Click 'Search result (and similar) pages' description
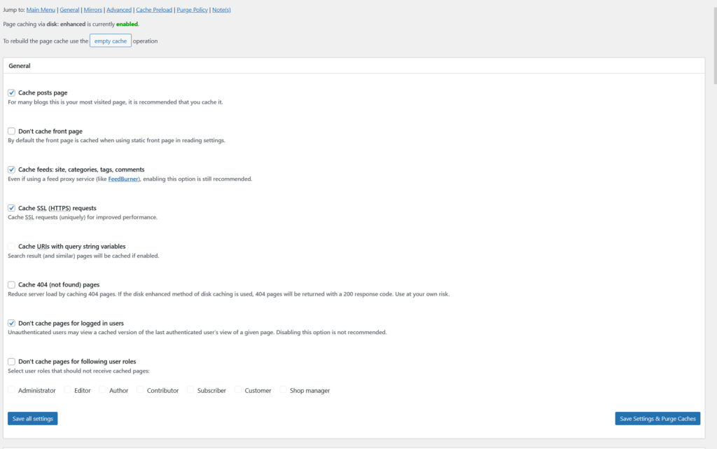Image resolution: width=717 pixels, height=449 pixels. point(83,256)
